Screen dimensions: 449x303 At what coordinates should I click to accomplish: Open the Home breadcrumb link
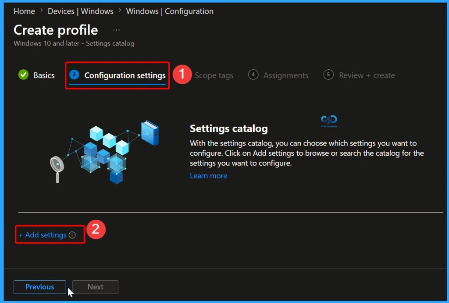(24, 11)
